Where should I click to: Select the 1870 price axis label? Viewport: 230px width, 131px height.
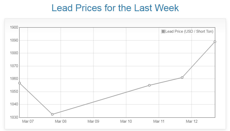[x=14, y=66]
